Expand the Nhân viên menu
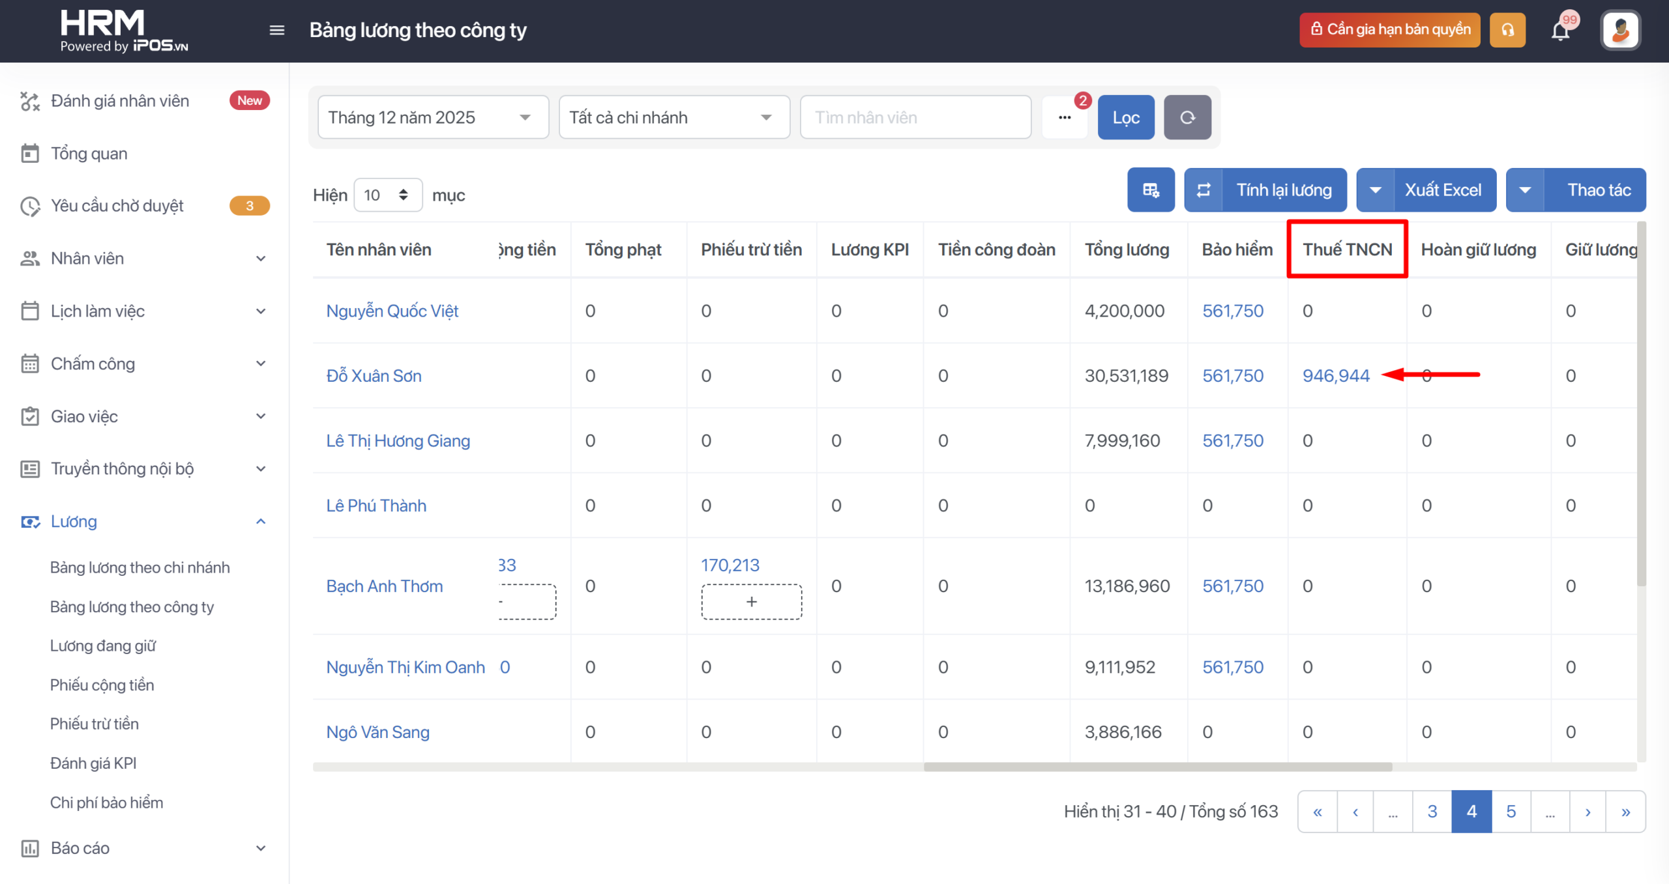The height and width of the screenshot is (884, 1669). [x=260, y=259]
